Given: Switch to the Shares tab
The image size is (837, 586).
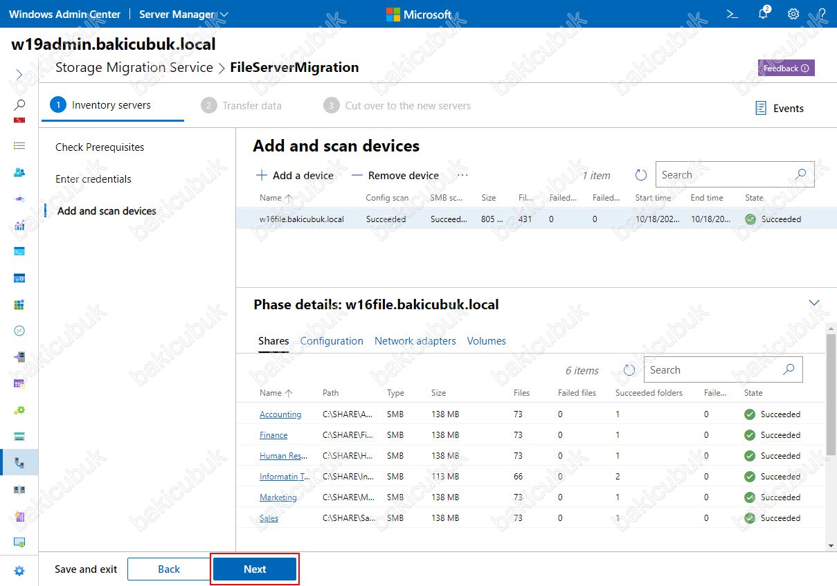Looking at the screenshot, I should pos(273,341).
